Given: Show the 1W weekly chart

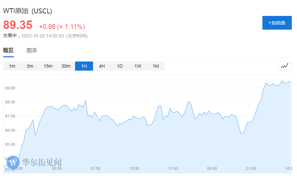Looking at the screenshot, I should coord(138,66).
